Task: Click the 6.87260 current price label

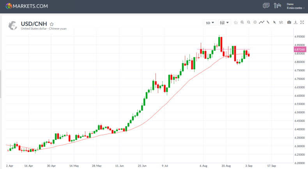Action: pos(299,49)
